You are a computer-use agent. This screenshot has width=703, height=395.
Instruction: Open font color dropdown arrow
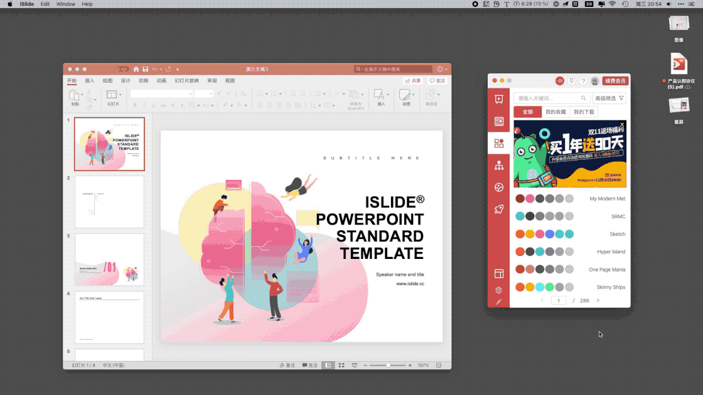click(x=245, y=105)
